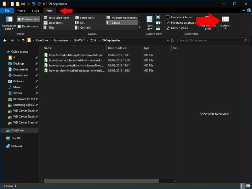Open the Navigation pane menu

(9, 23)
